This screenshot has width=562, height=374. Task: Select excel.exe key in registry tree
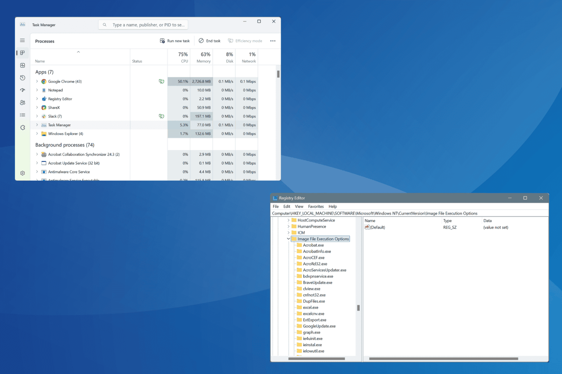tap(310, 308)
